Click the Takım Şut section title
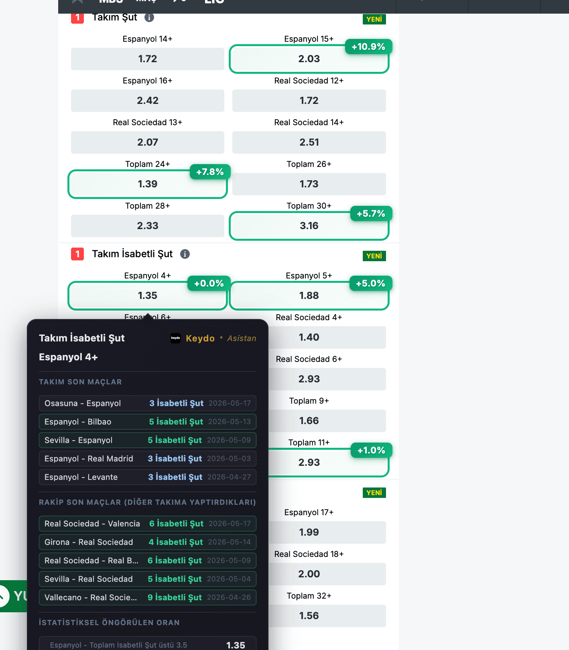 pos(115,17)
